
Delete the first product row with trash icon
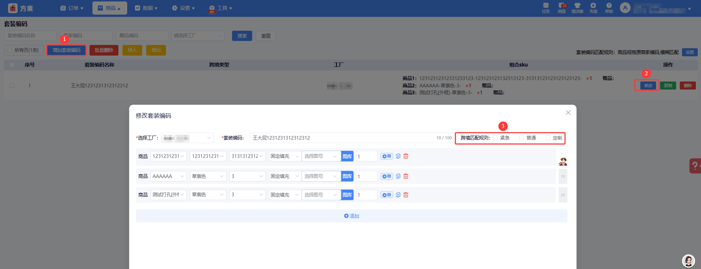(x=406, y=156)
